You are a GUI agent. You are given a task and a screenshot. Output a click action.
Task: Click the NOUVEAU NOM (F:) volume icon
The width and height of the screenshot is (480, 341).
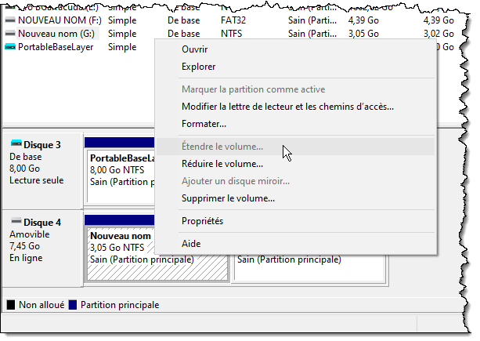pos(9,21)
